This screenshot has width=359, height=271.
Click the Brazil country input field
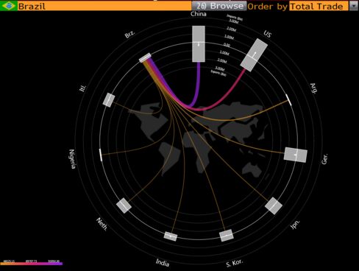(x=104, y=6)
